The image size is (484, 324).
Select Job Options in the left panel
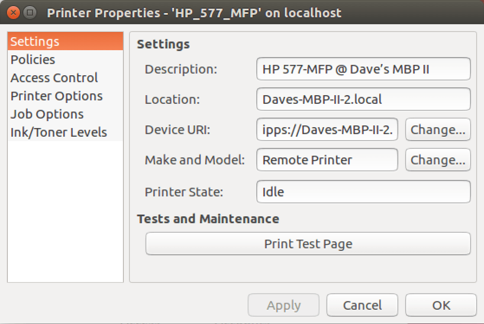coord(47,114)
